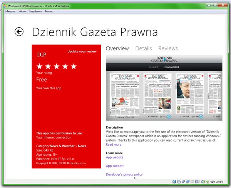Rate the app two stars
This screenshot has height=188, width=231.
tap(48, 67)
